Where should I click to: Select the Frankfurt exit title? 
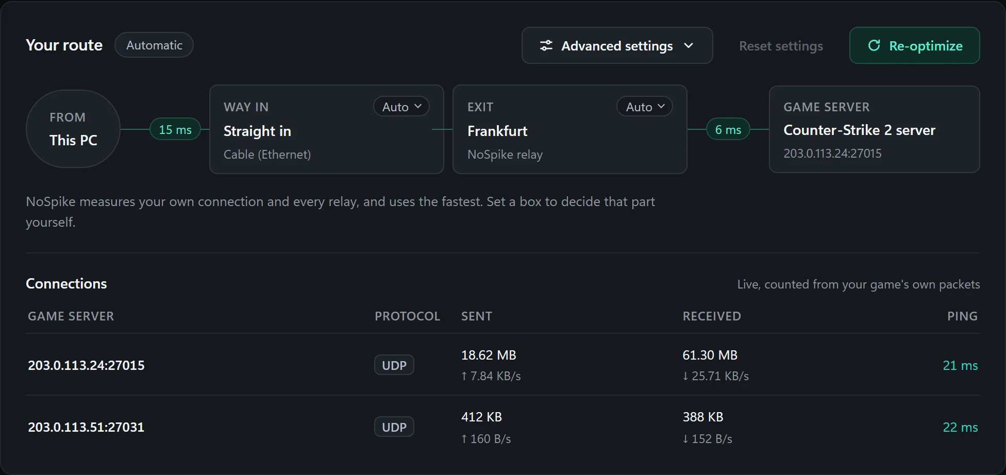(497, 131)
